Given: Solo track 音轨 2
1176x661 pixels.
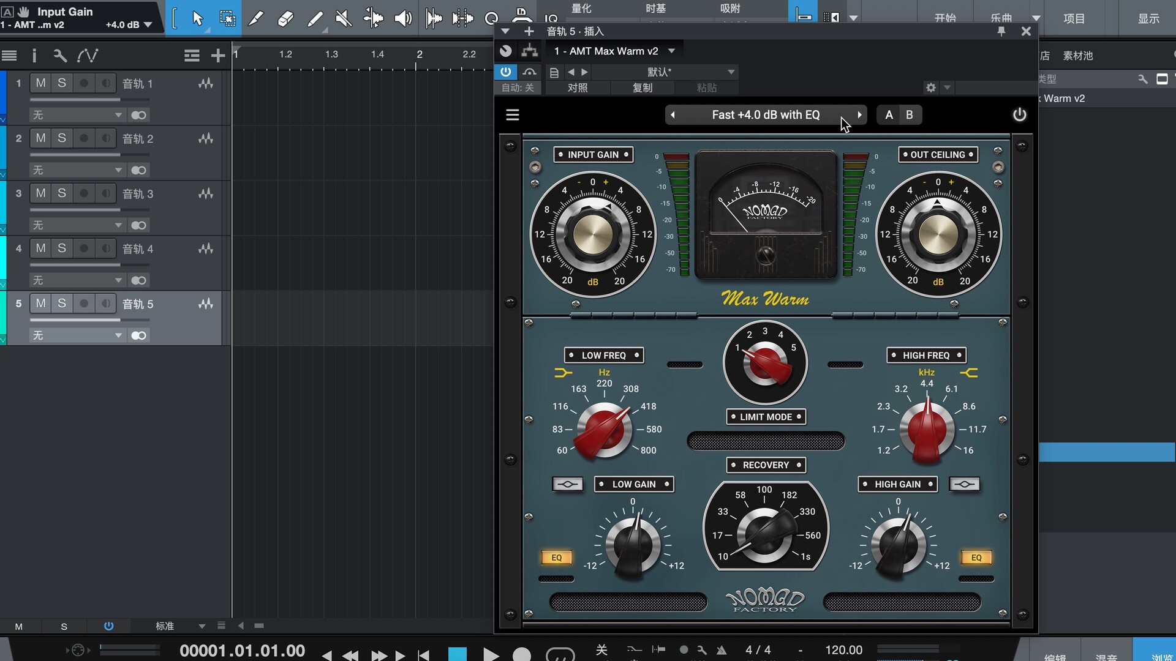Looking at the screenshot, I should (x=62, y=138).
